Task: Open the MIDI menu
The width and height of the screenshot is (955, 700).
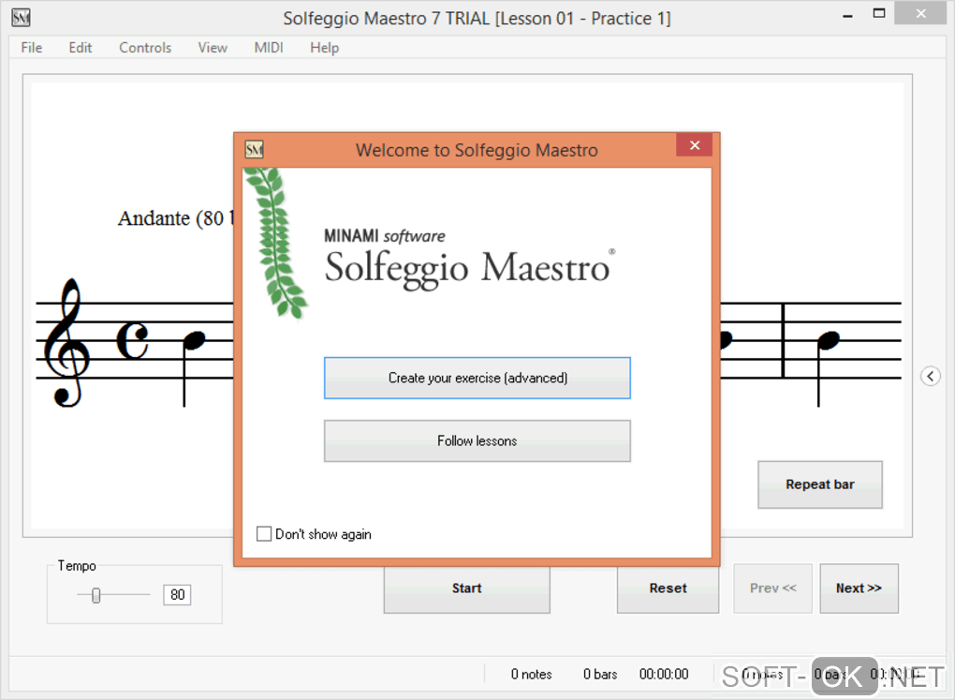Action: point(269,48)
